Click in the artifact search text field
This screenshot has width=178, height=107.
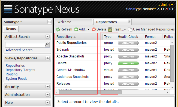(x=25, y=45)
